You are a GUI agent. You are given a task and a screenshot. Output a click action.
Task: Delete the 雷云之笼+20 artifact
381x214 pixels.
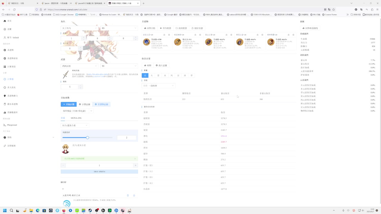pyautogui.click(x=231, y=35)
